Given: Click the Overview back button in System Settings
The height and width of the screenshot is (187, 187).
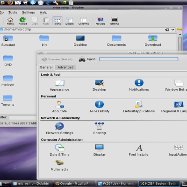Looking at the screenshot, I should (57, 59).
